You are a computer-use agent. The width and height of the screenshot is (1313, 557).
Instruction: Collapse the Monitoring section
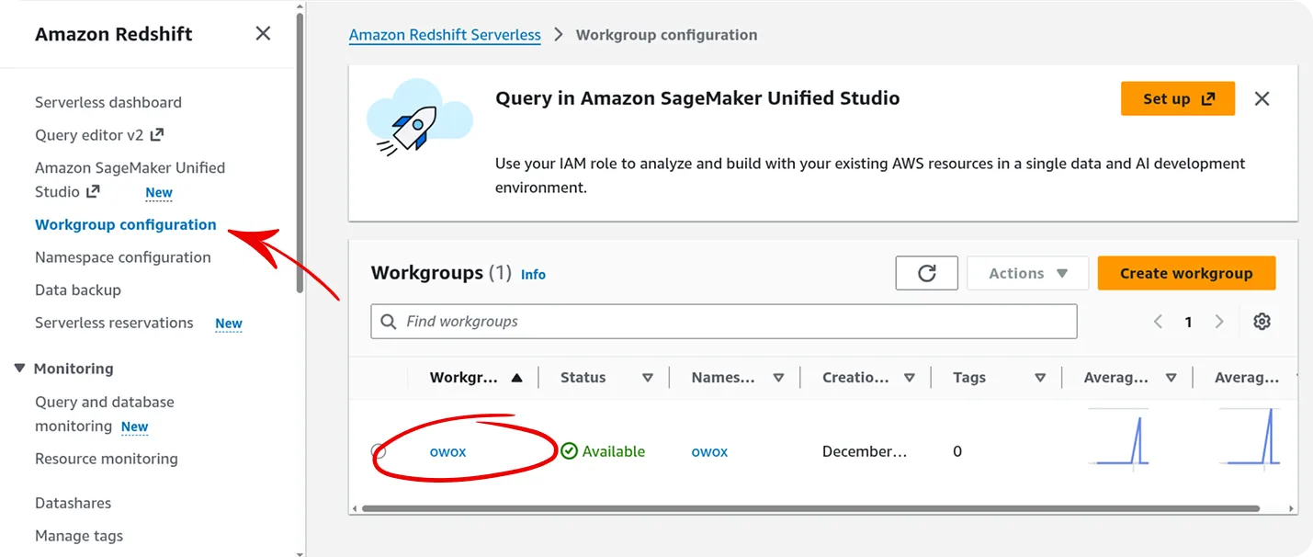(20, 369)
